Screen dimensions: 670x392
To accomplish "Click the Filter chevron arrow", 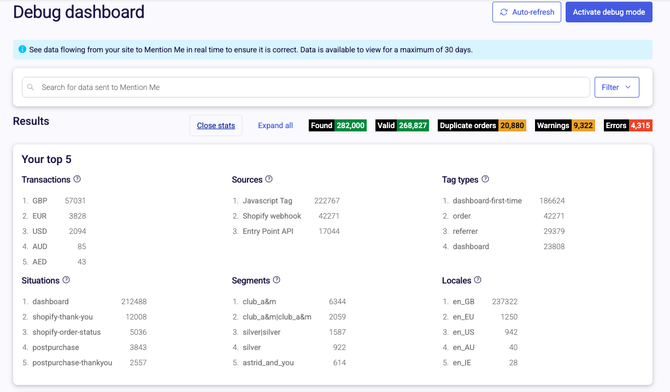I will [x=627, y=87].
